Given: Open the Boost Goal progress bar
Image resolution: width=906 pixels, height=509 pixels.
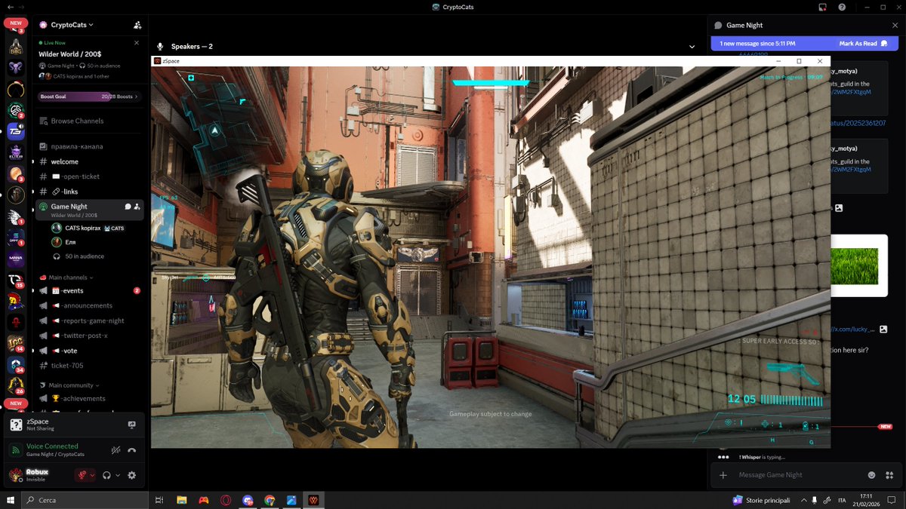Looking at the screenshot, I should pos(90,97).
